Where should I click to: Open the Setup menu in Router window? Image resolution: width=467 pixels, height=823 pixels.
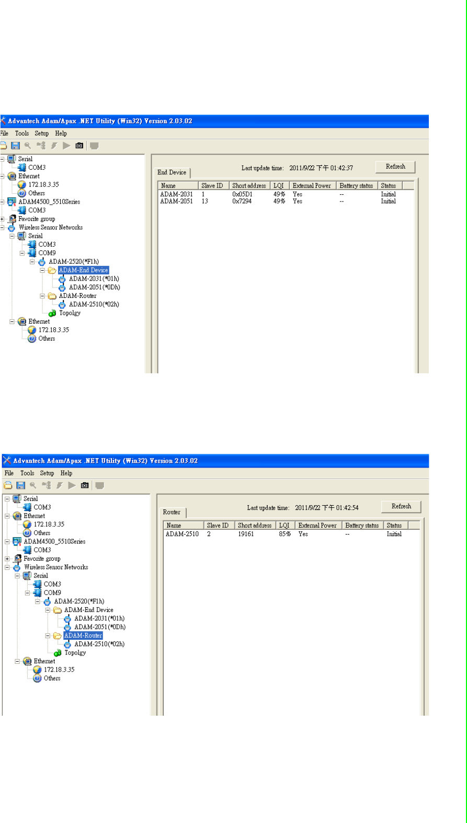(47, 473)
